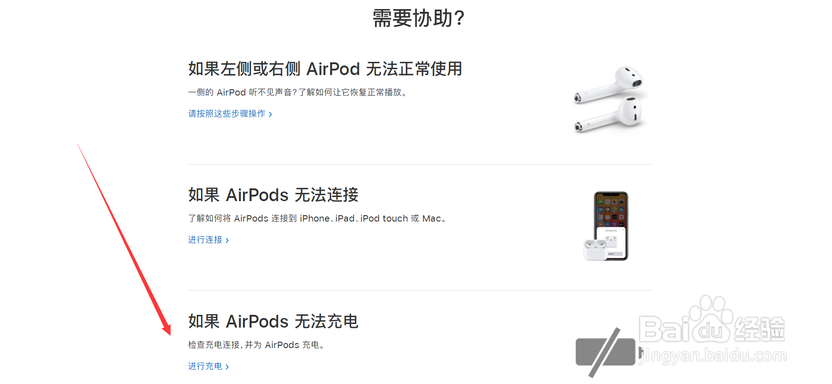Click the AirPods Pro charging case image
The width and height of the screenshot is (832, 384).
[x=595, y=250]
